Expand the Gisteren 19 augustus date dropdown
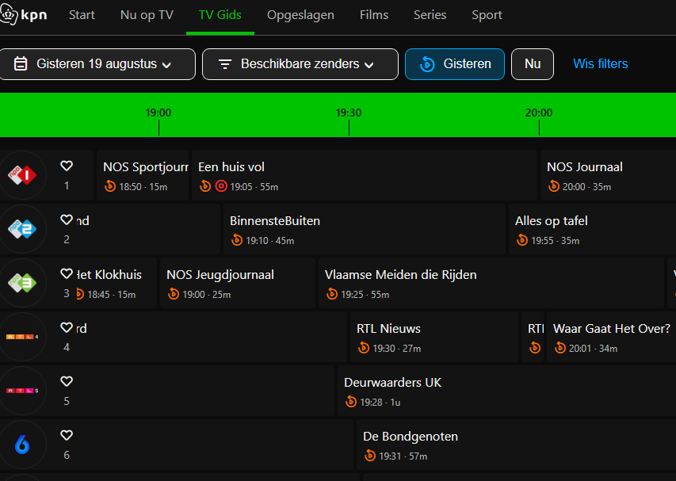Screen dimensions: 676x481 pyautogui.click(x=97, y=64)
